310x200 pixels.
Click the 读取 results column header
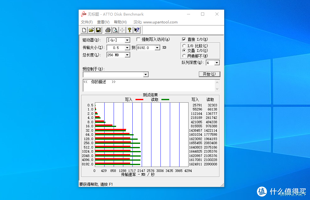click(210, 100)
